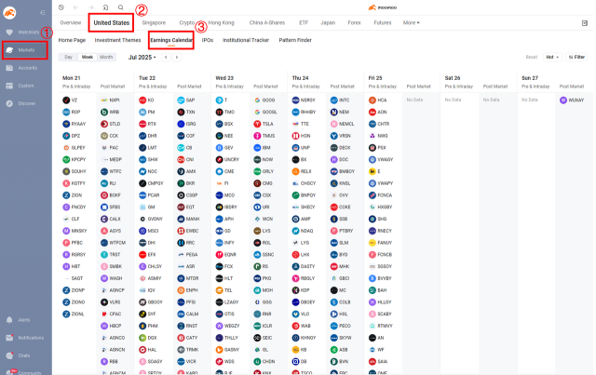Viewport: 596px width, 375px height.
Task: Go to previous week with left arrow
Action: (x=166, y=58)
